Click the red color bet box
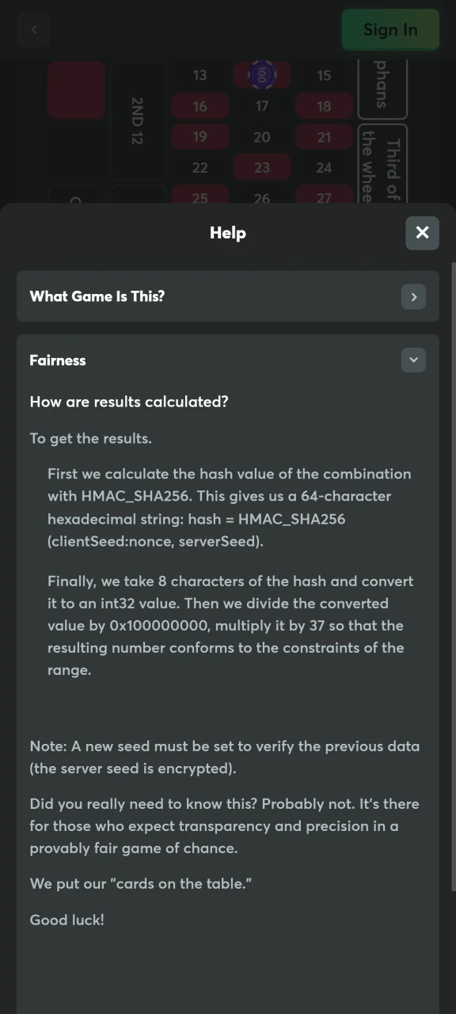The height and width of the screenshot is (1014, 456). pyautogui.click(x=76, y=90)
